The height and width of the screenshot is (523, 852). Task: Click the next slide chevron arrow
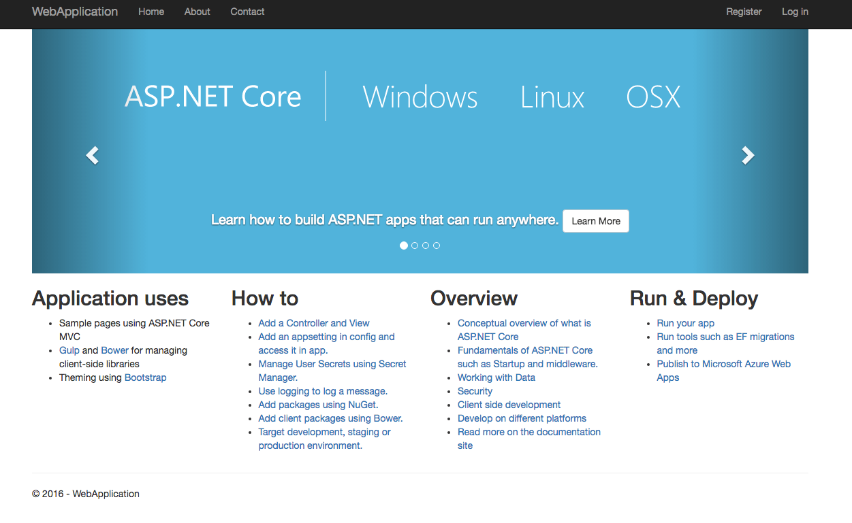[x=748, y=156]
